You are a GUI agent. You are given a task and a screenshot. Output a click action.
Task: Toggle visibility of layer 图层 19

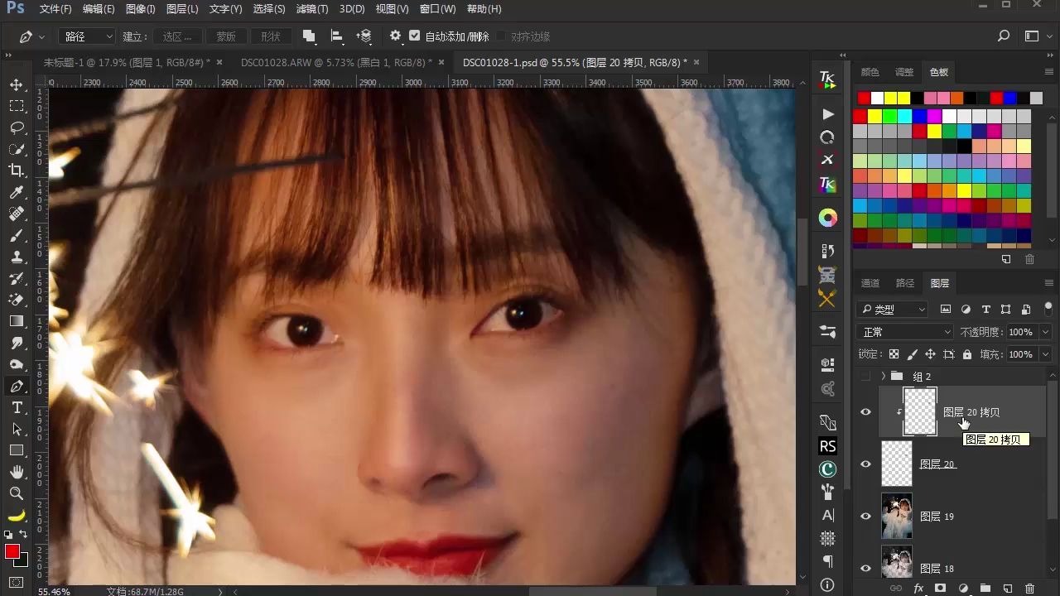click(865, 516)
